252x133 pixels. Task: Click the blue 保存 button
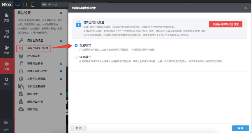240,128
